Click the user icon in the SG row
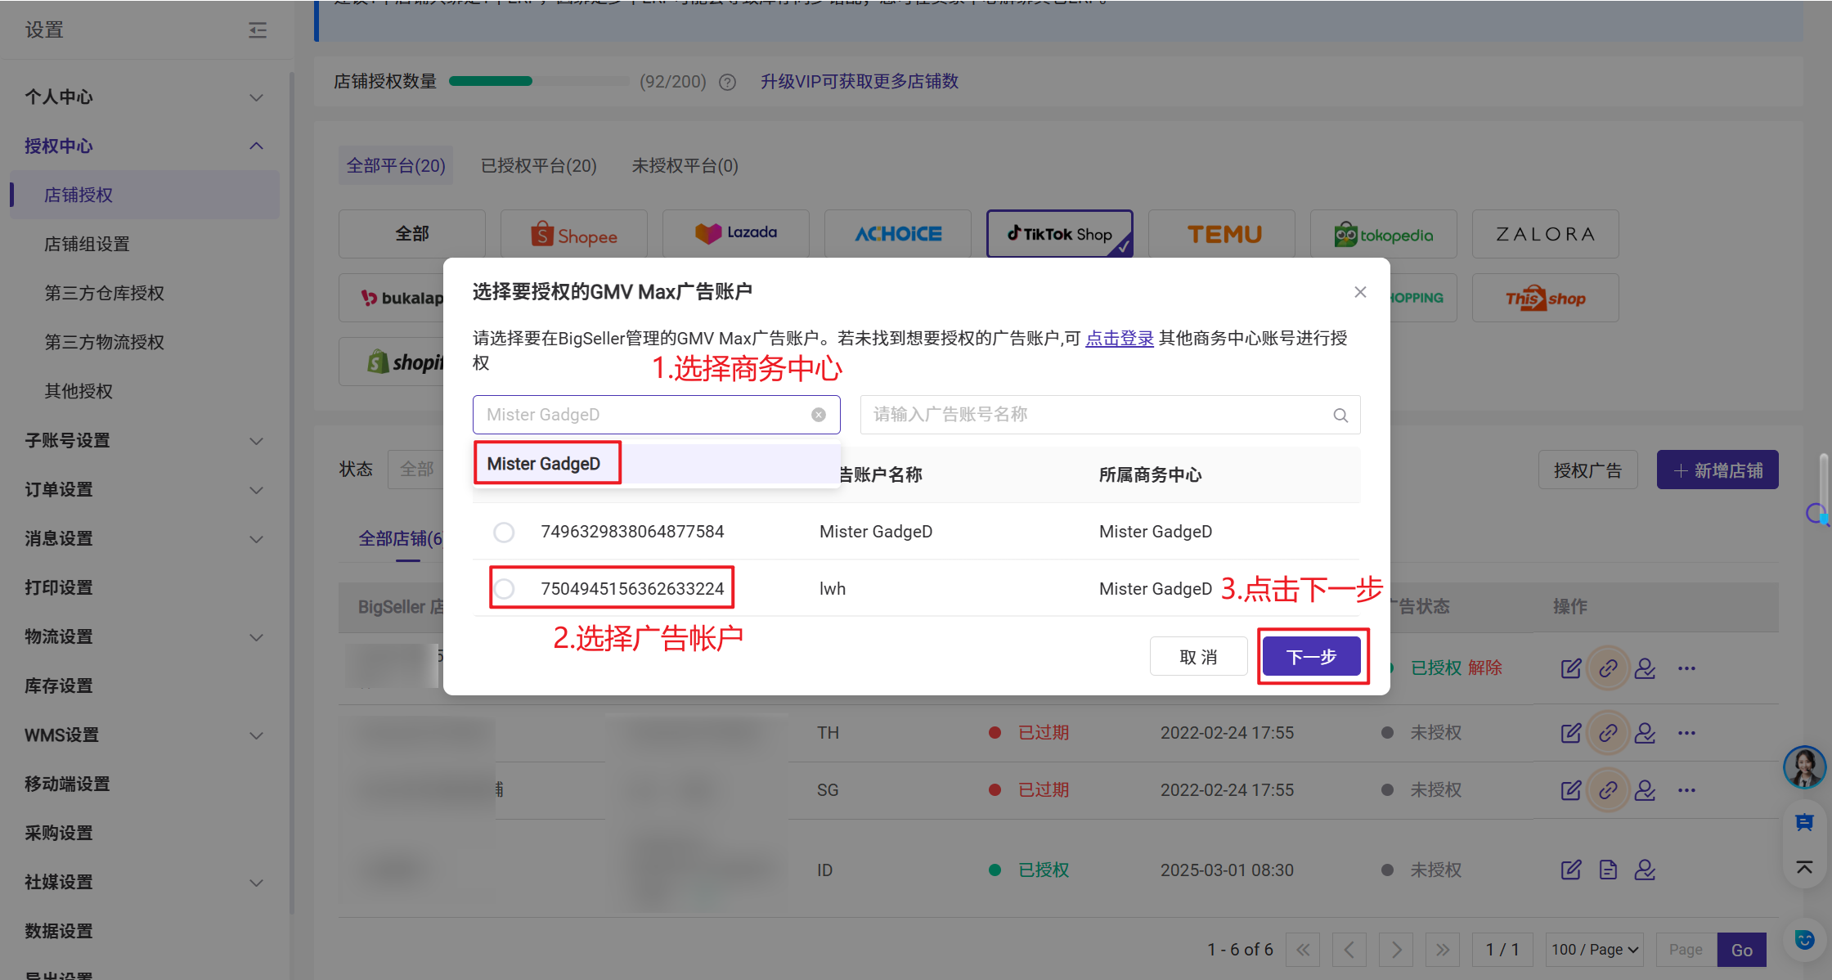This screenshot has width=1832, height=980. 1645,790
